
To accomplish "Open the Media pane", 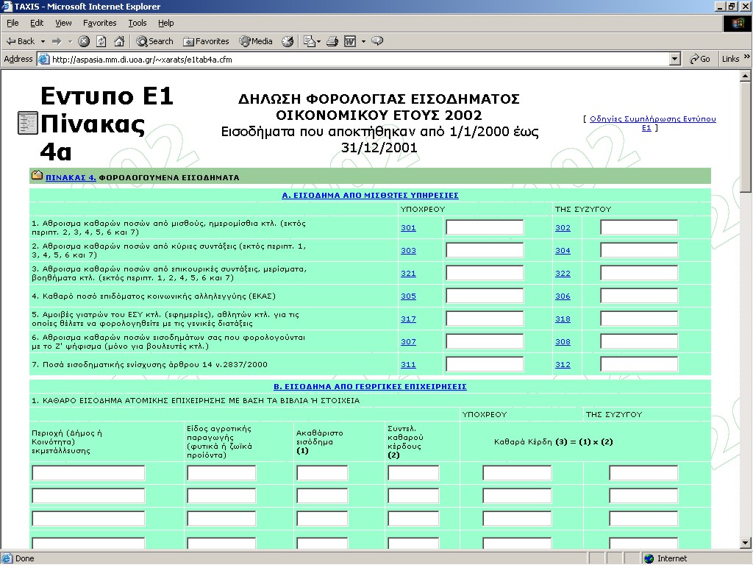I will point(256,41).
